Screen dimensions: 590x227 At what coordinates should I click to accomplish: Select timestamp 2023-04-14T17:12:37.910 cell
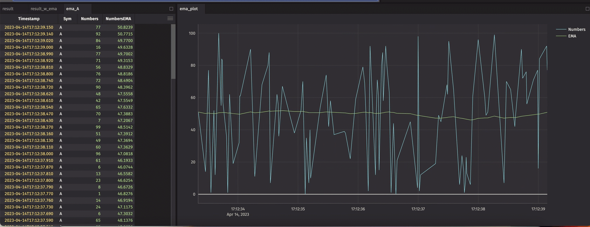29,160
